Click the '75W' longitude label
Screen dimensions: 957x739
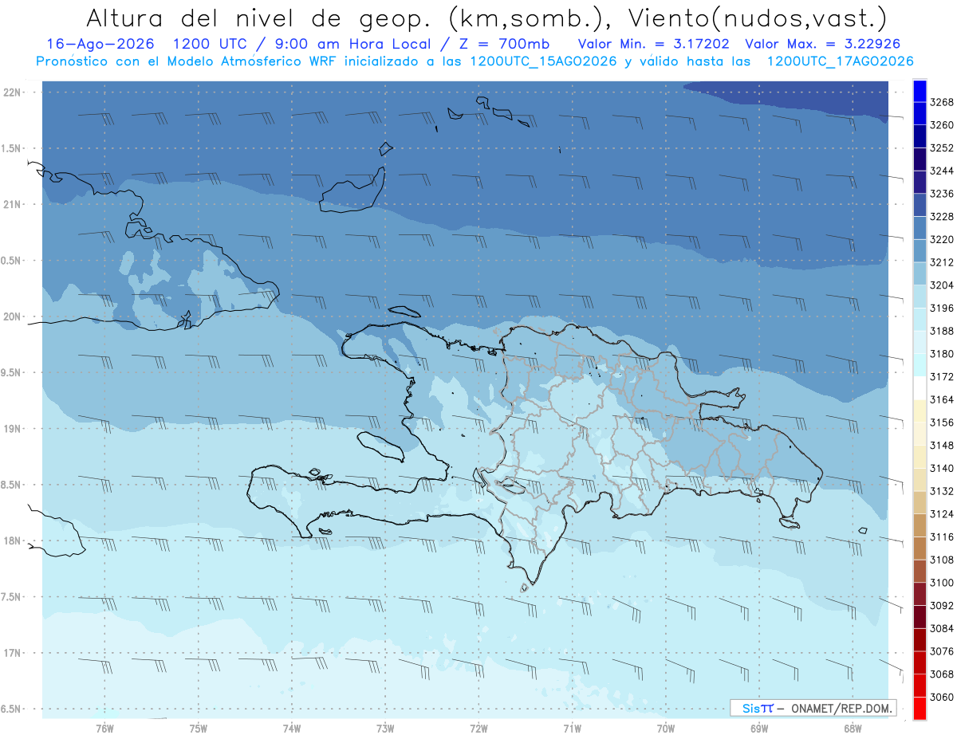(199, 728)
